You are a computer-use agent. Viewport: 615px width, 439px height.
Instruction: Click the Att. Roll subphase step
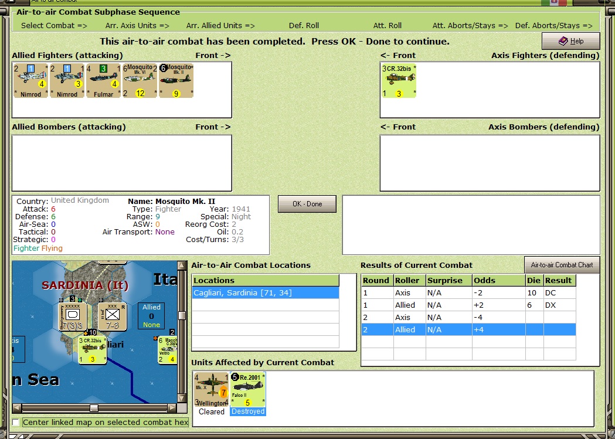[387, 25]
